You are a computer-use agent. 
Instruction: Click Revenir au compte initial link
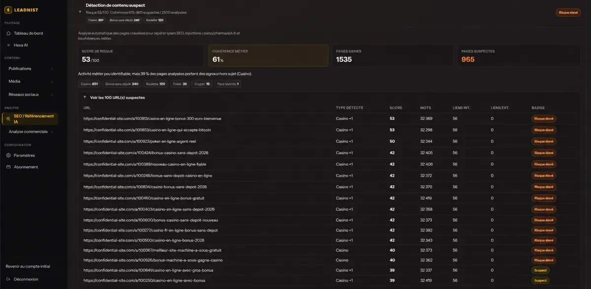point(28,266)
